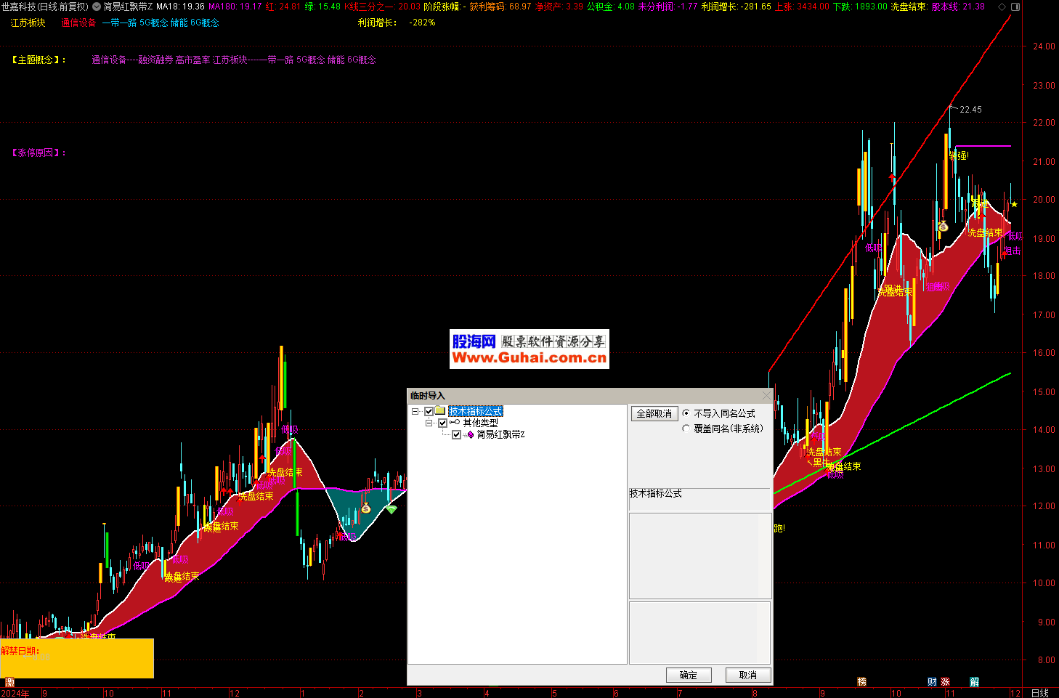Toggle the 简易红飘带Z formula checkbox
The height and width of the screenshot is (698, 1059).
(456, 434)
